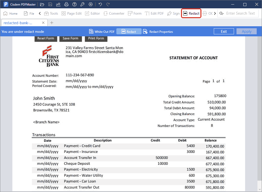Open the File menu

[x=29, y=14]
